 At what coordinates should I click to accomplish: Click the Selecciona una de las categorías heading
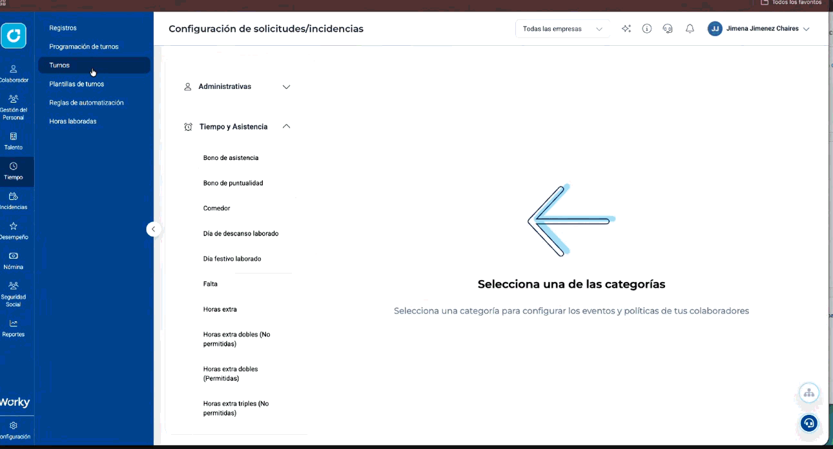(x=571, y=284)
